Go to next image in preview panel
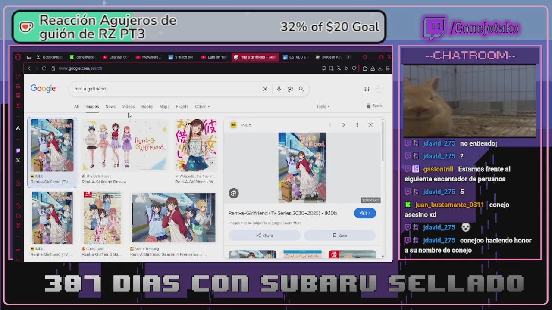The width and height of the screenshot is (552, 310). 343,125
